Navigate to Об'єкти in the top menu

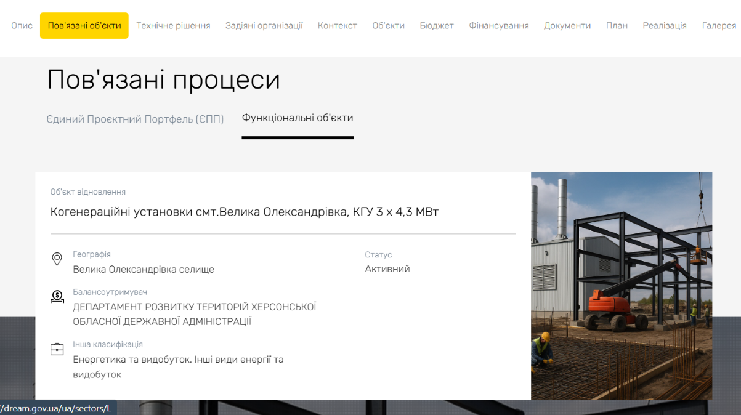tap(388, 26)
